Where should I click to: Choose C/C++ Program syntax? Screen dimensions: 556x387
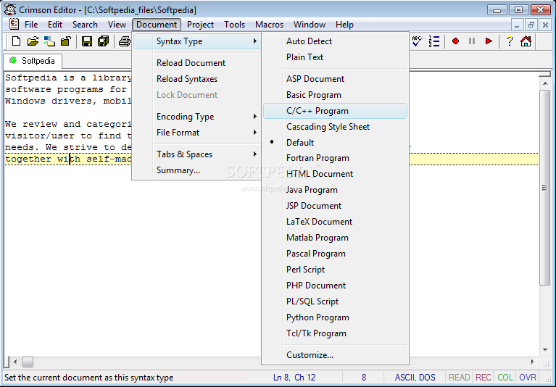pos(335,111)
